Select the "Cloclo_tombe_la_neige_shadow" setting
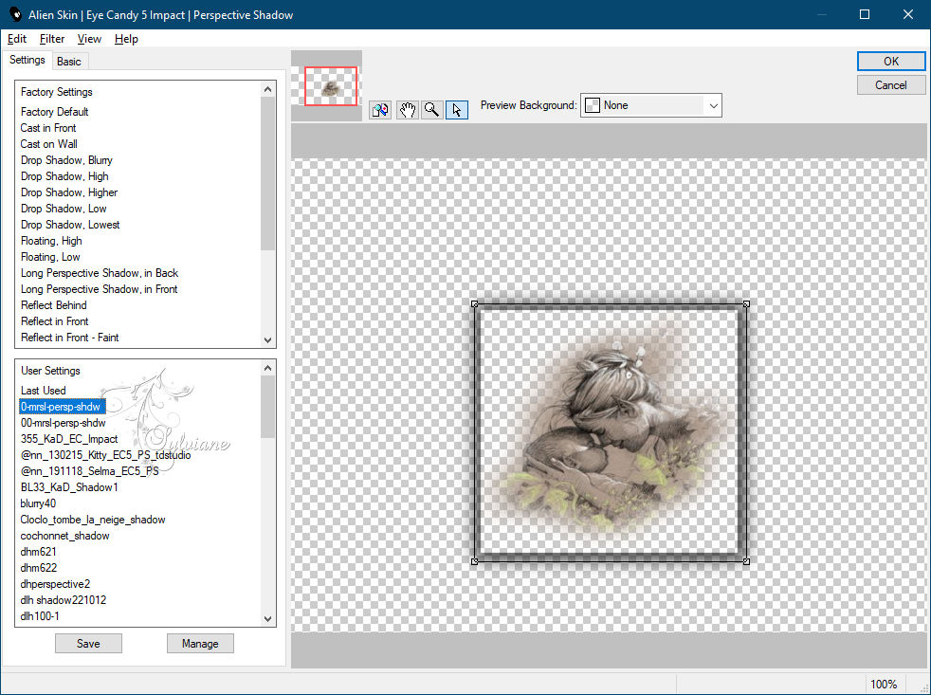 click(93, 520)
